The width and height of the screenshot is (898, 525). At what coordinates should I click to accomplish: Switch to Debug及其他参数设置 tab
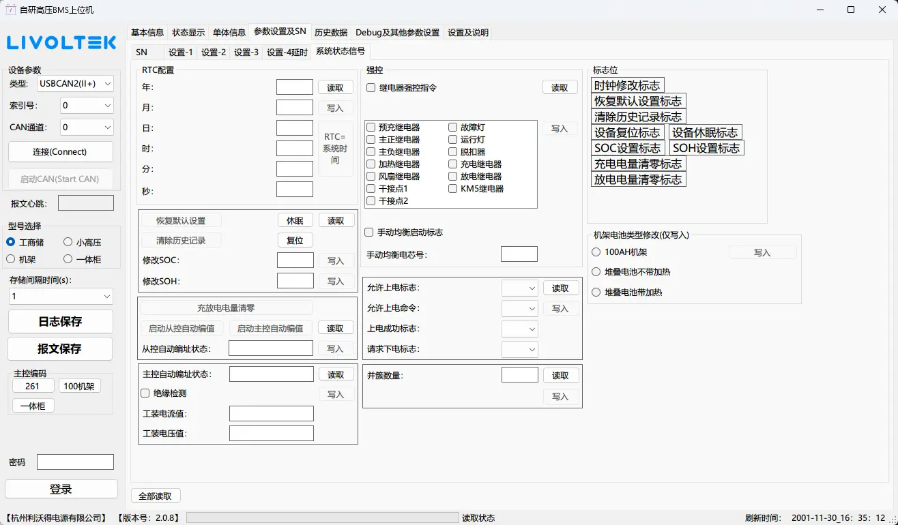[x=398, y=33]
